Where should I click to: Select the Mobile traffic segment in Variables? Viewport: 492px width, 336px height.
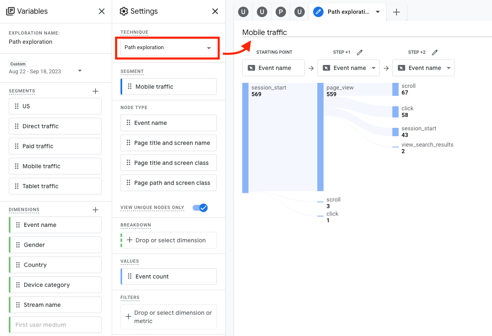(55, 166)
